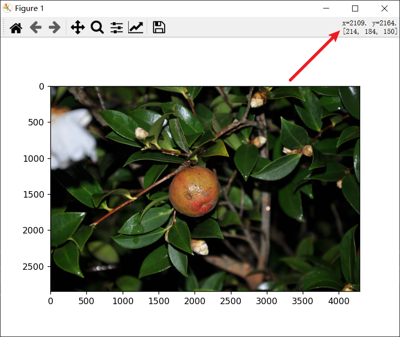Viewport: 400px width, 337px height.
Task: Activate the Zoom to rectangle magnifier
Action: (x=97, y=27)
